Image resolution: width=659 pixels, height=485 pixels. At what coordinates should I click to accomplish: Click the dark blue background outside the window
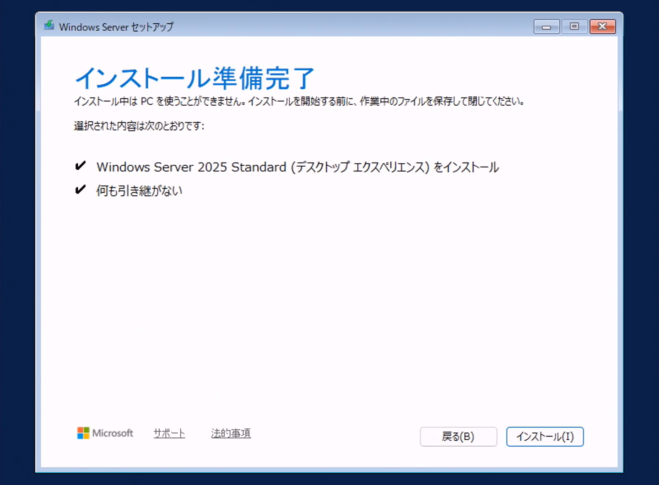(x=16, y=242)
